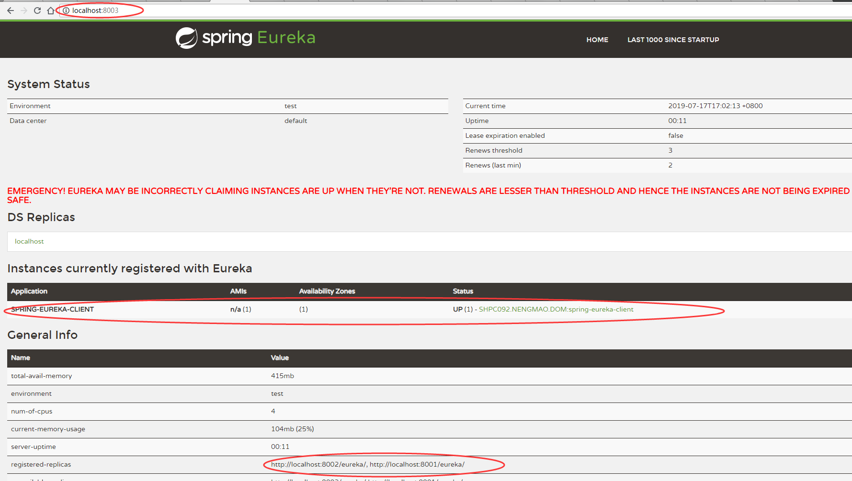Open the HOME navigation item
Image resolution: width=852 pixels, height=481 pixels.
click(597, 40)
